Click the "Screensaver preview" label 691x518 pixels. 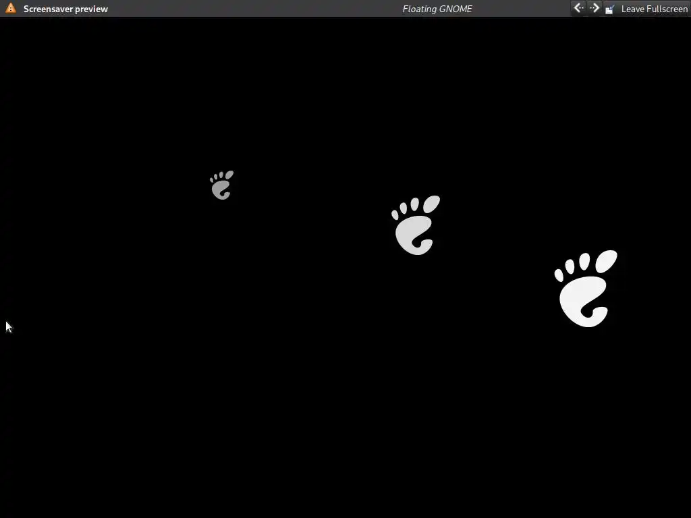click(65, 9)
